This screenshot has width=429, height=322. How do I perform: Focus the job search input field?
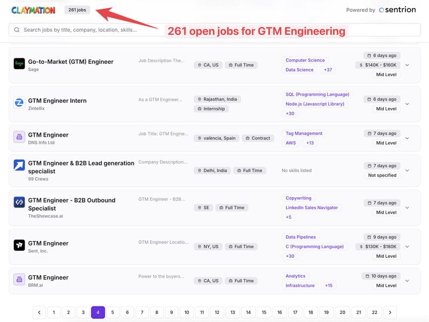click(214, 30)
